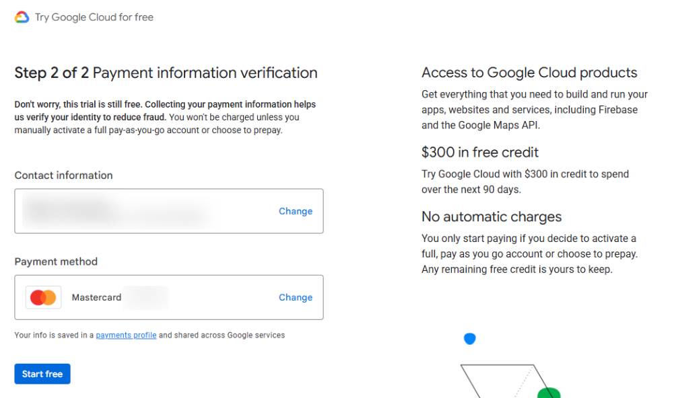Open the payments profile link
Image resolution: width=674 pixels, height=398 pixels.
pyautogui.click(x=126, y=335)
